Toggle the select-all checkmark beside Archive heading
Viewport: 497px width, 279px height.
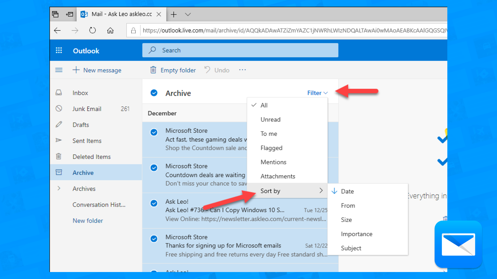click(x=154, y=93)
